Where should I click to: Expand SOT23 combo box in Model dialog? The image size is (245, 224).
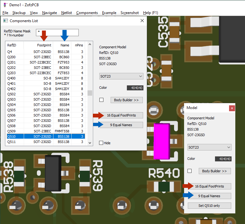click(x=209, y=147)
